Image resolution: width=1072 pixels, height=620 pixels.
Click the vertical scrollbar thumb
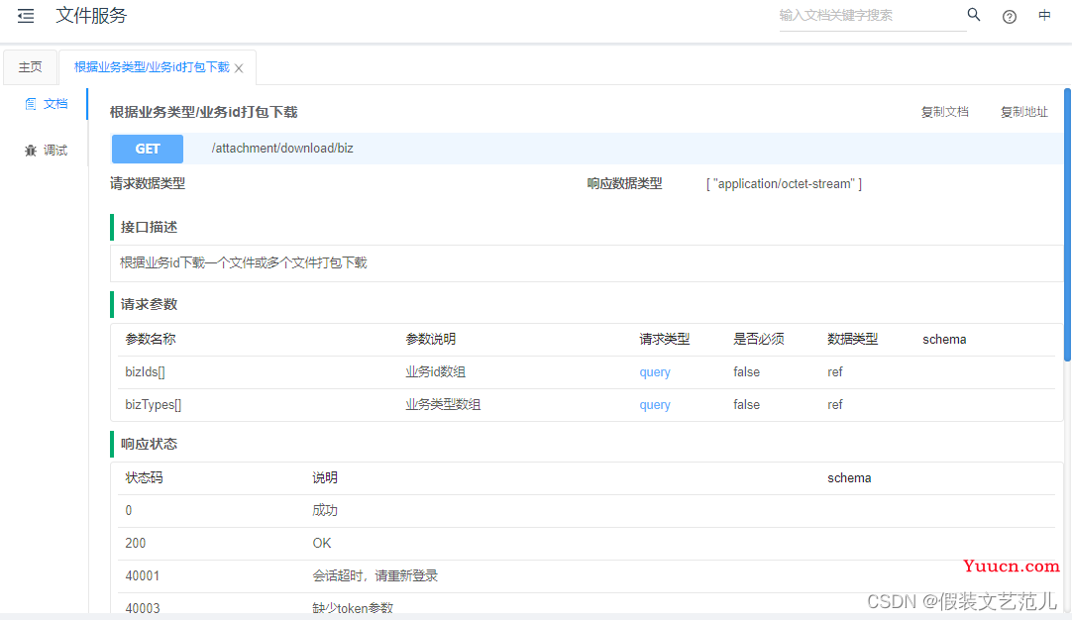coord(1067,224)
